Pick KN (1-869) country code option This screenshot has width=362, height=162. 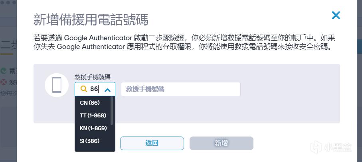pos(93,128)
